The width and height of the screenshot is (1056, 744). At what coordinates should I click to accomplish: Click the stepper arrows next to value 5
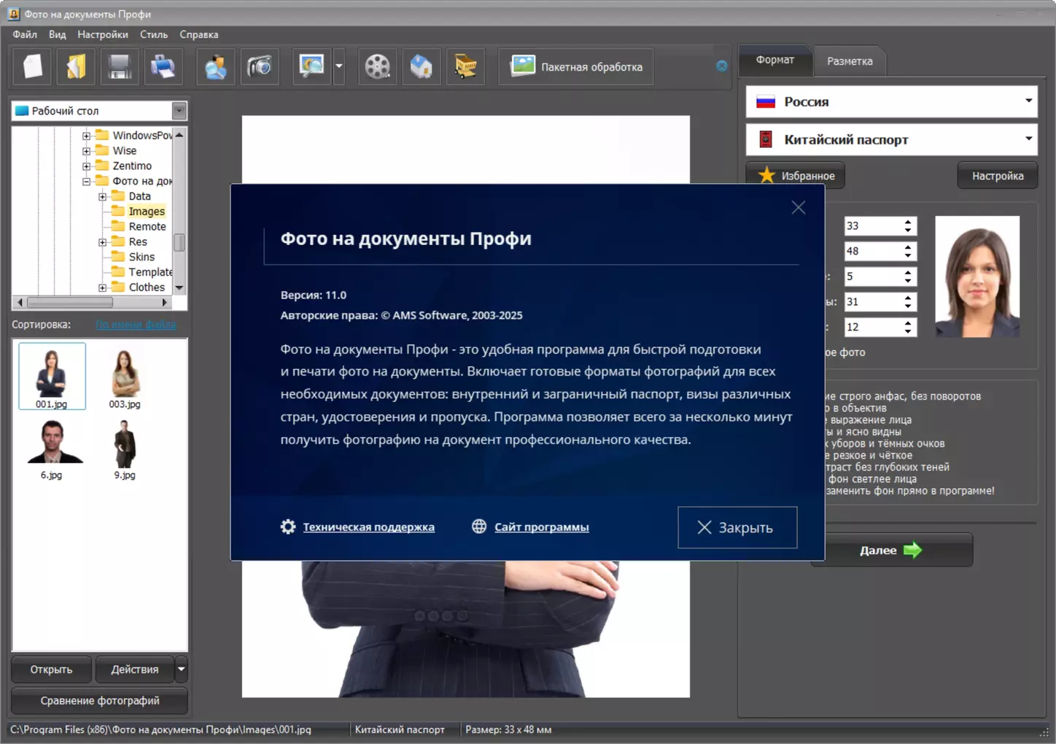[x=908, y=277]
